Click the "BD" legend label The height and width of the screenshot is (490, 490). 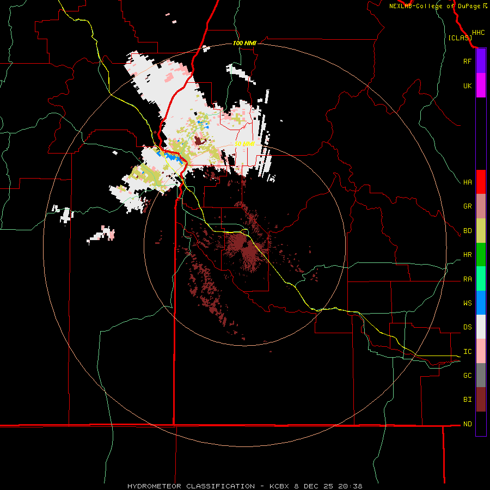pos(467,231)
